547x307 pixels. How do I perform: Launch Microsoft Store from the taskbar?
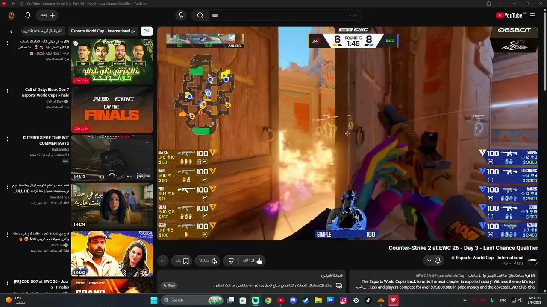tap(243, 300)
